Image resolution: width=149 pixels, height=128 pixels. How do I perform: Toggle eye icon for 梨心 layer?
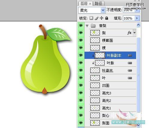click(x=81, y=115)
